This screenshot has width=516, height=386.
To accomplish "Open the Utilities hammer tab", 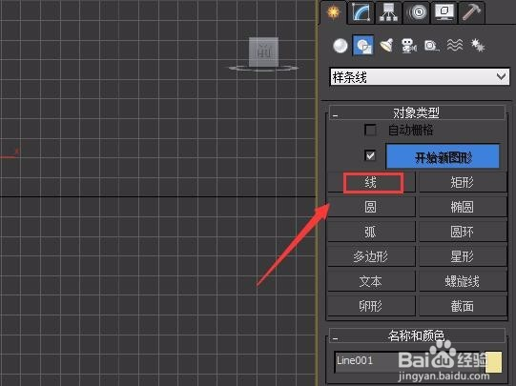I will (471, 12).
